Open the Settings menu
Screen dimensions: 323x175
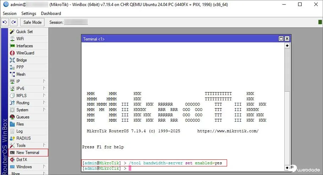tap(29, 14)
